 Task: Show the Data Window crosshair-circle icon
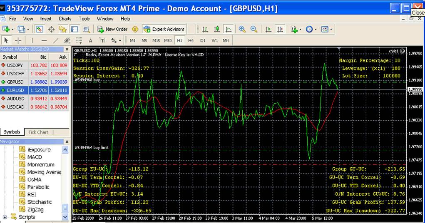pyautogui.click(x=51, y=29)
